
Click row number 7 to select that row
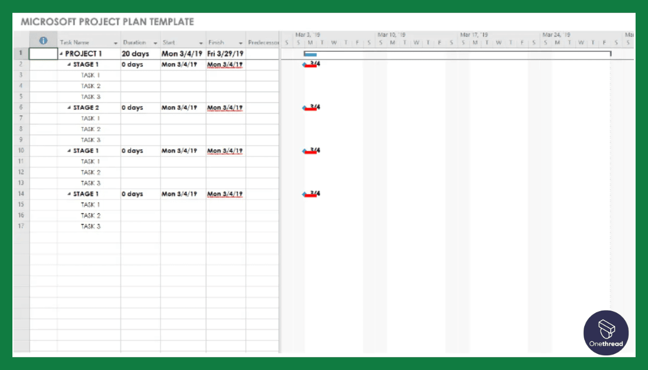point(21,118)
